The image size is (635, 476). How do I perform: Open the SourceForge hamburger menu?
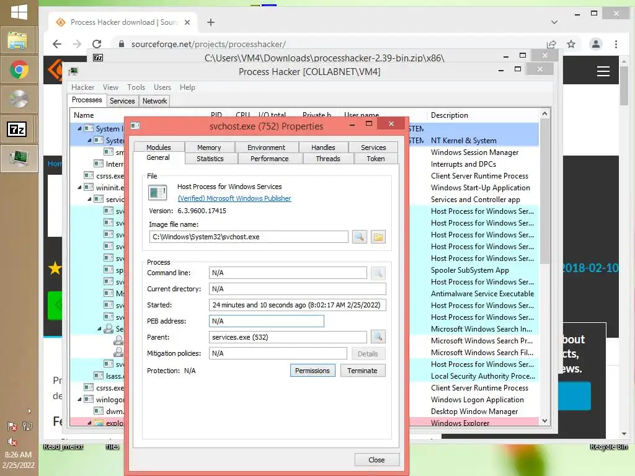pyautogui.click(x=603, y=71)
